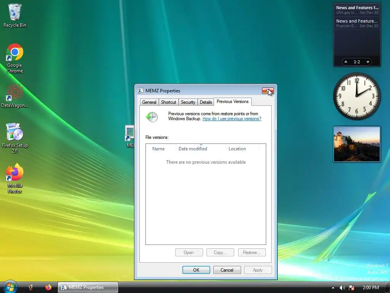Sort by Date modified column header
The width and height of the screenshot is (390, 293).
pos(201,148)
